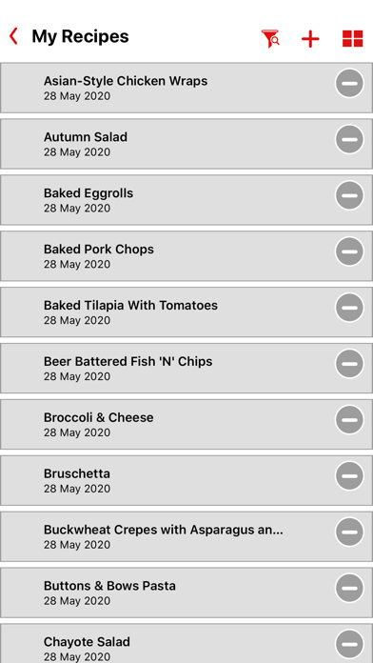Remove Asian-Style Chicken Wraps with minus icon
The image size is (373, 663).
pyautogui.click(x=349, y=83)
